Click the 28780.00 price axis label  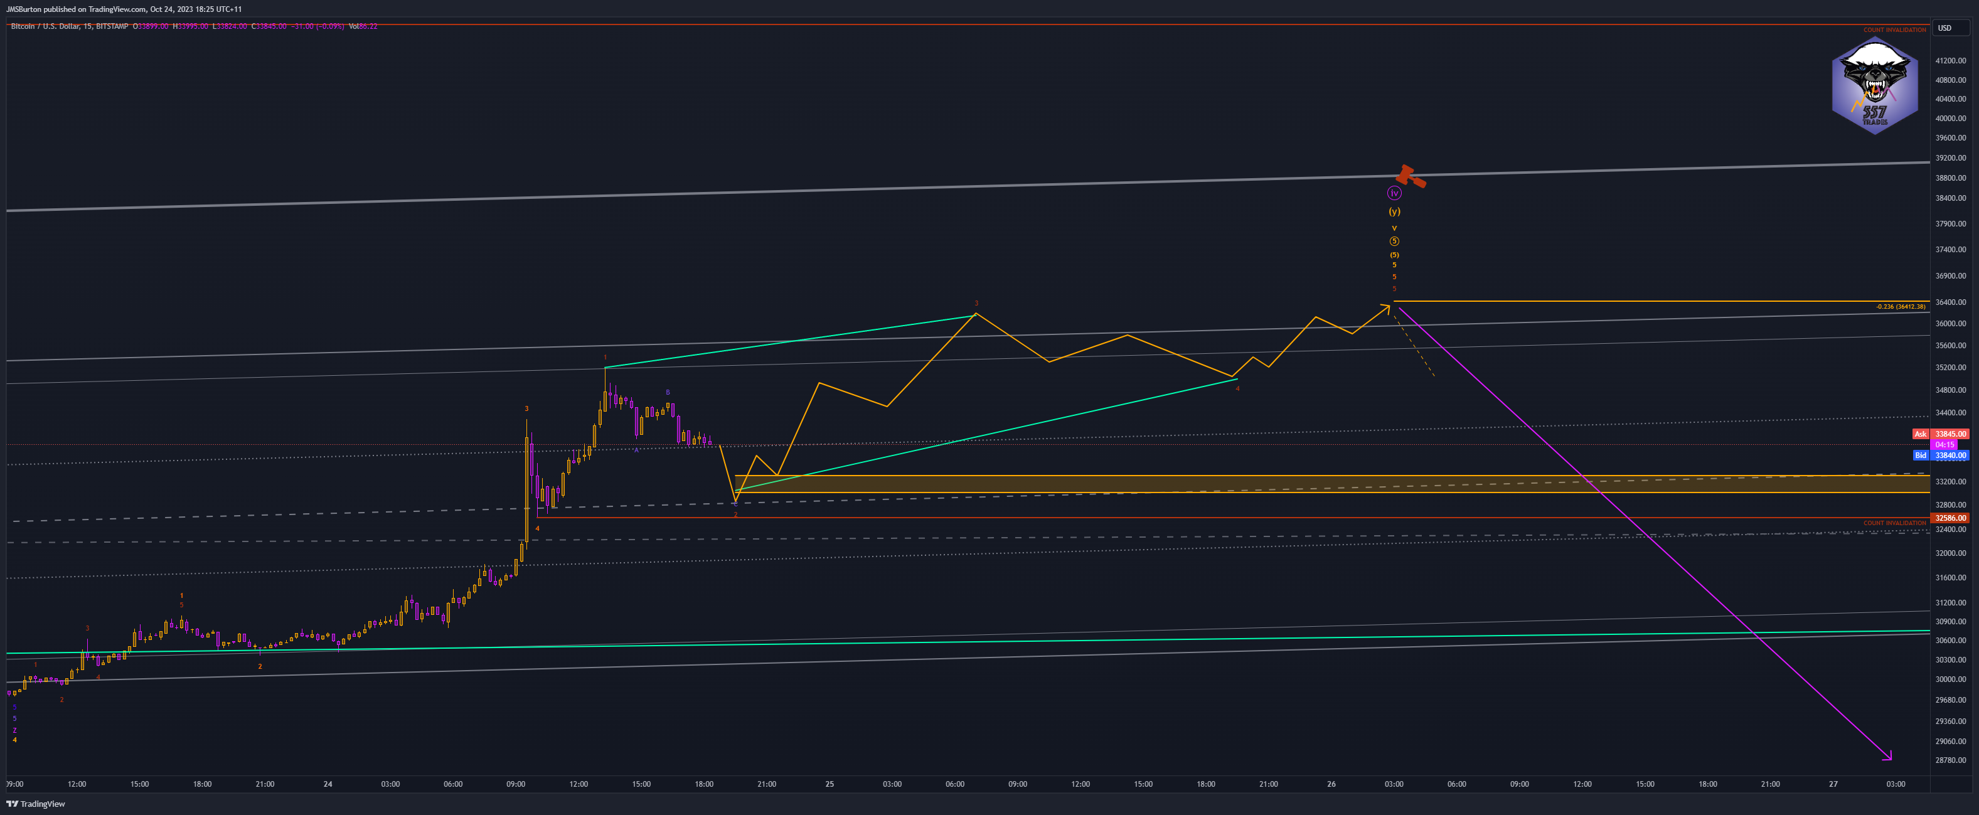click(x=1951, y=760)
